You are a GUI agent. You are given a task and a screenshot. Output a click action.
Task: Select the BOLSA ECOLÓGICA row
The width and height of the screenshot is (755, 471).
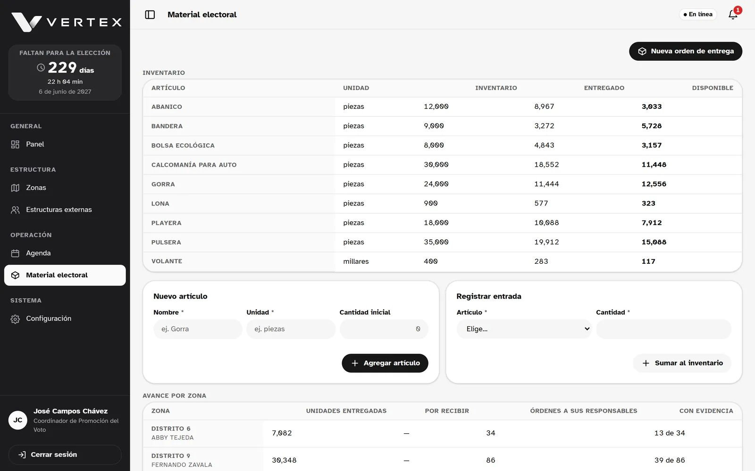click(442, 146)
